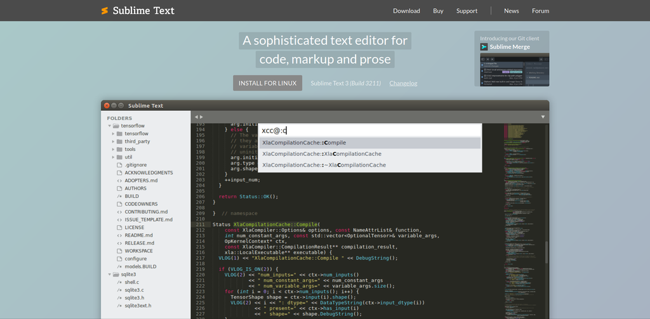Viewport: 650px width, 319px height.
Task: Open Sublime Merge promo title link
Action: point(510,47)
